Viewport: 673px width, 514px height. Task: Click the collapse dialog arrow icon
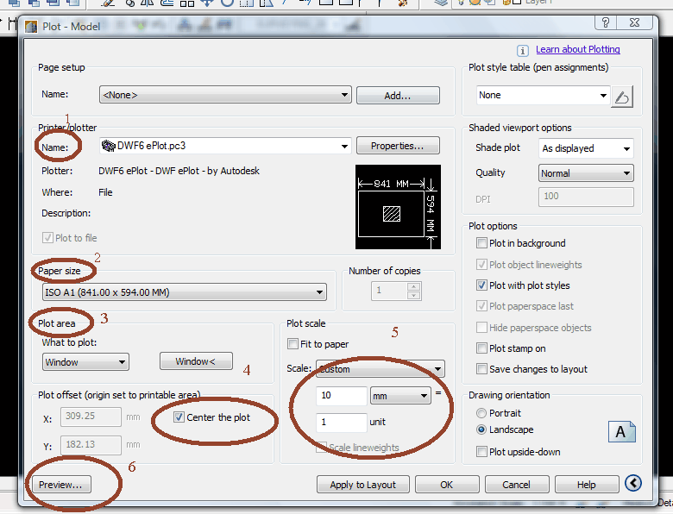coord(633,484)
